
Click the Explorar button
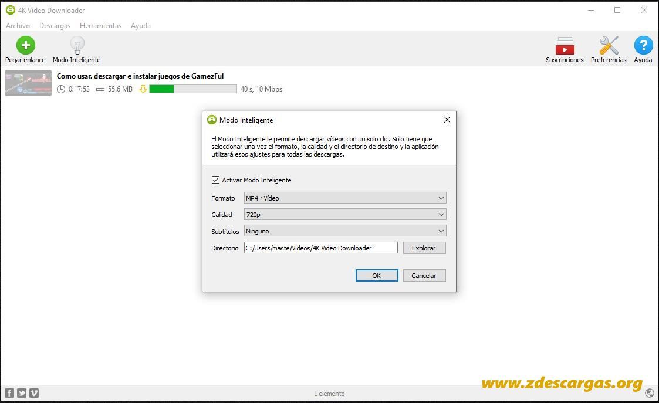[x=424, y=248]
